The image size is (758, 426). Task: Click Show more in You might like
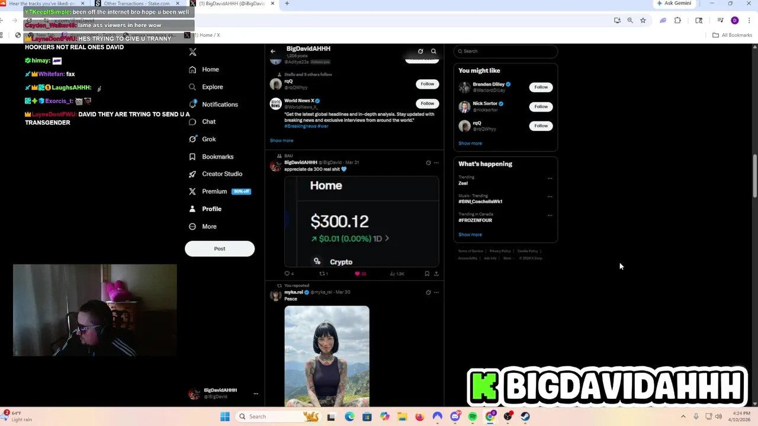pos(470,143)
